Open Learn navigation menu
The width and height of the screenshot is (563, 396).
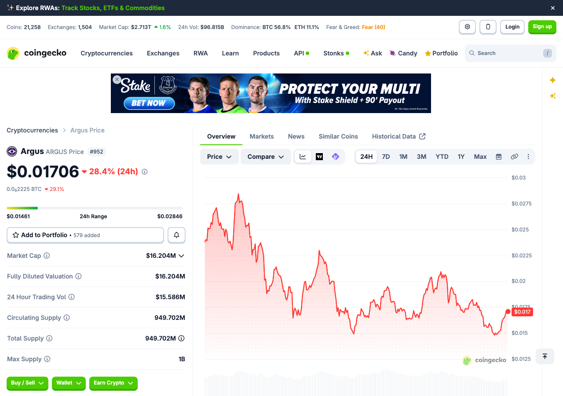pos(230,53)
